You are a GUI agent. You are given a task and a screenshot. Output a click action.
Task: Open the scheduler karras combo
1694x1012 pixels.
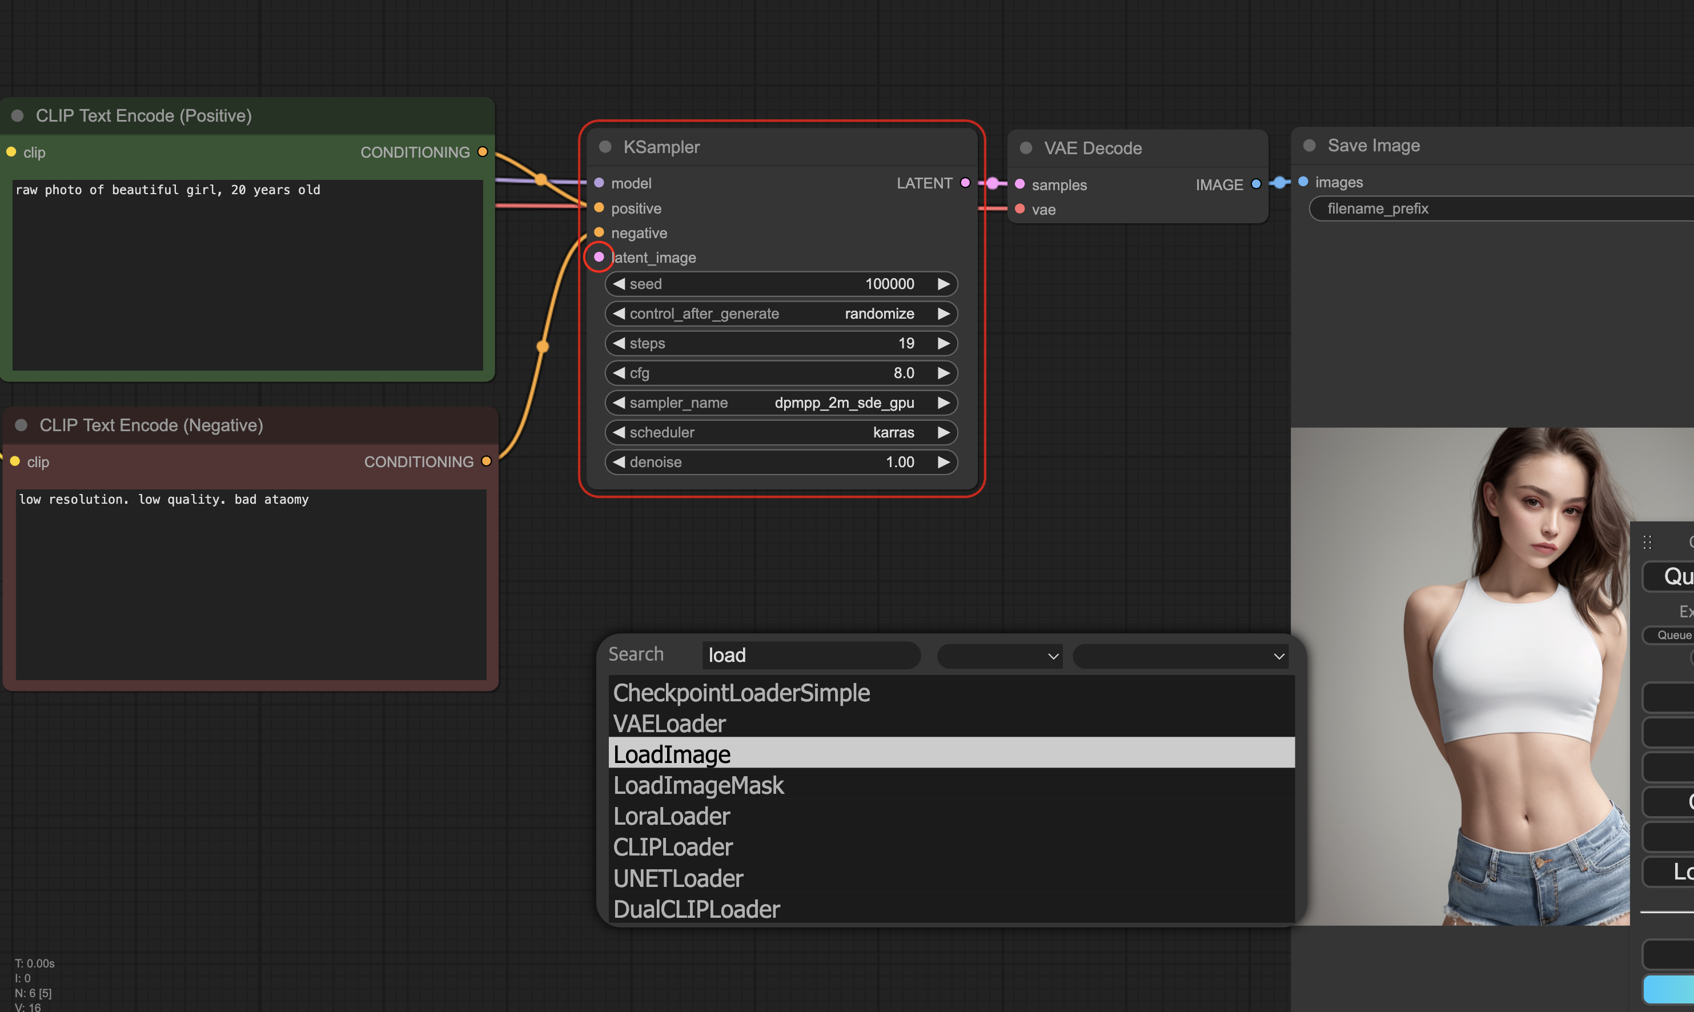(x=781, y=432)
